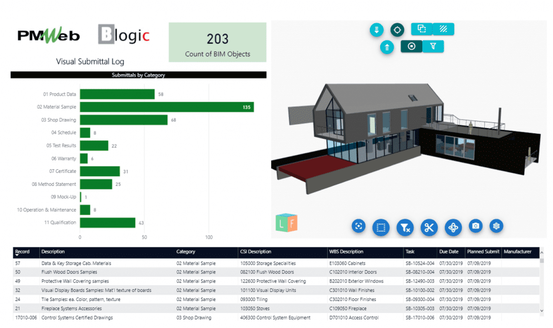This screenshot has height=328, width=553.
Task: Click 'Control Systems Certified Drawings' cell
Action: (x=77, y=318)
